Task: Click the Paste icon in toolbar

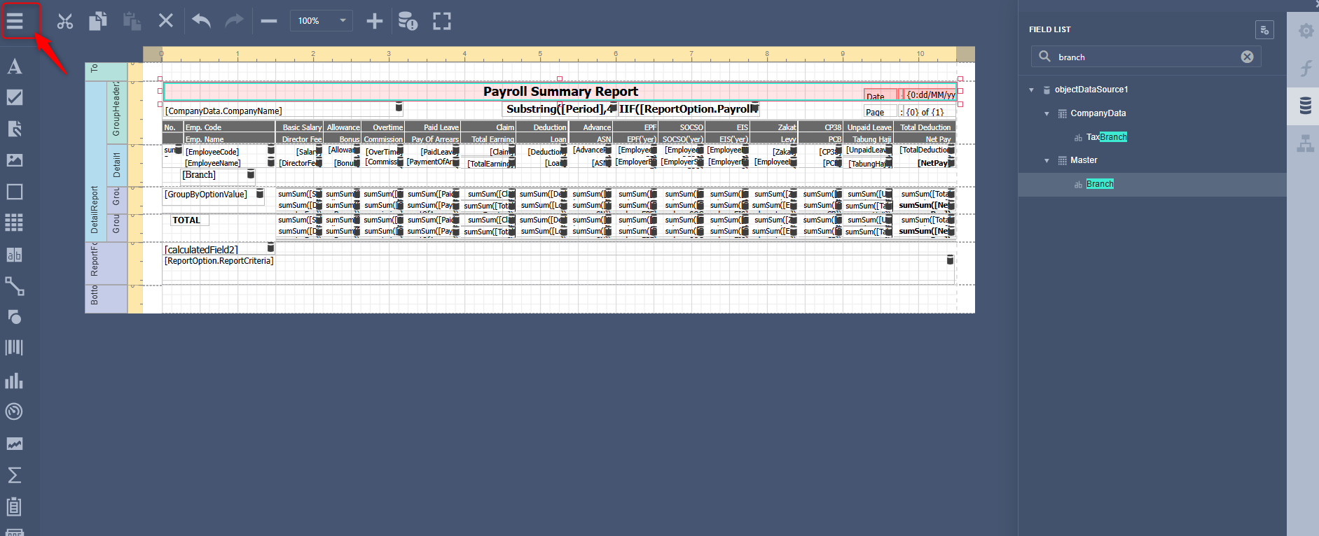Action: (x=132, y=21)
